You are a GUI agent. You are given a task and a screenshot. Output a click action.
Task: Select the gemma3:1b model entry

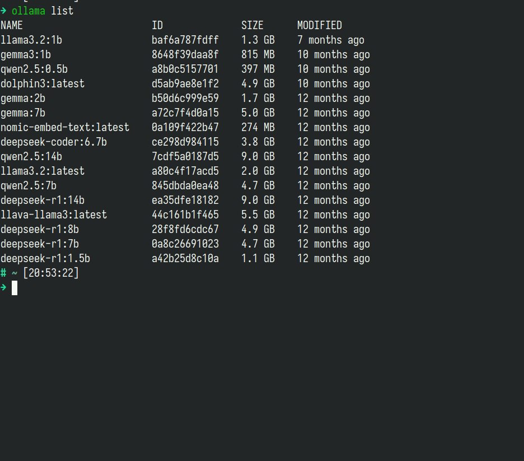click(x=26, y=54)
